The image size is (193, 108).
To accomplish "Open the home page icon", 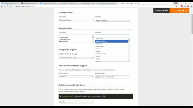I will click(11, 6).
